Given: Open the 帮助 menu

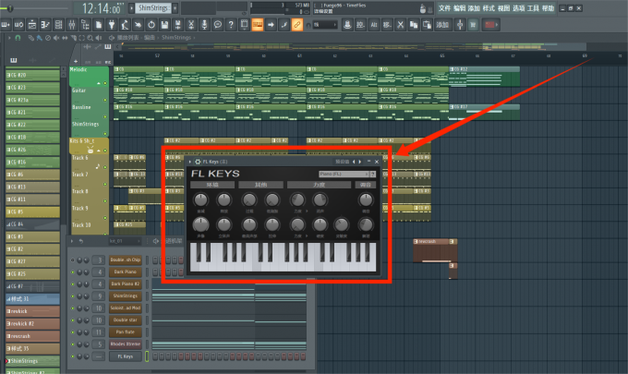Looking at the screenshot, I should [548, 8].
